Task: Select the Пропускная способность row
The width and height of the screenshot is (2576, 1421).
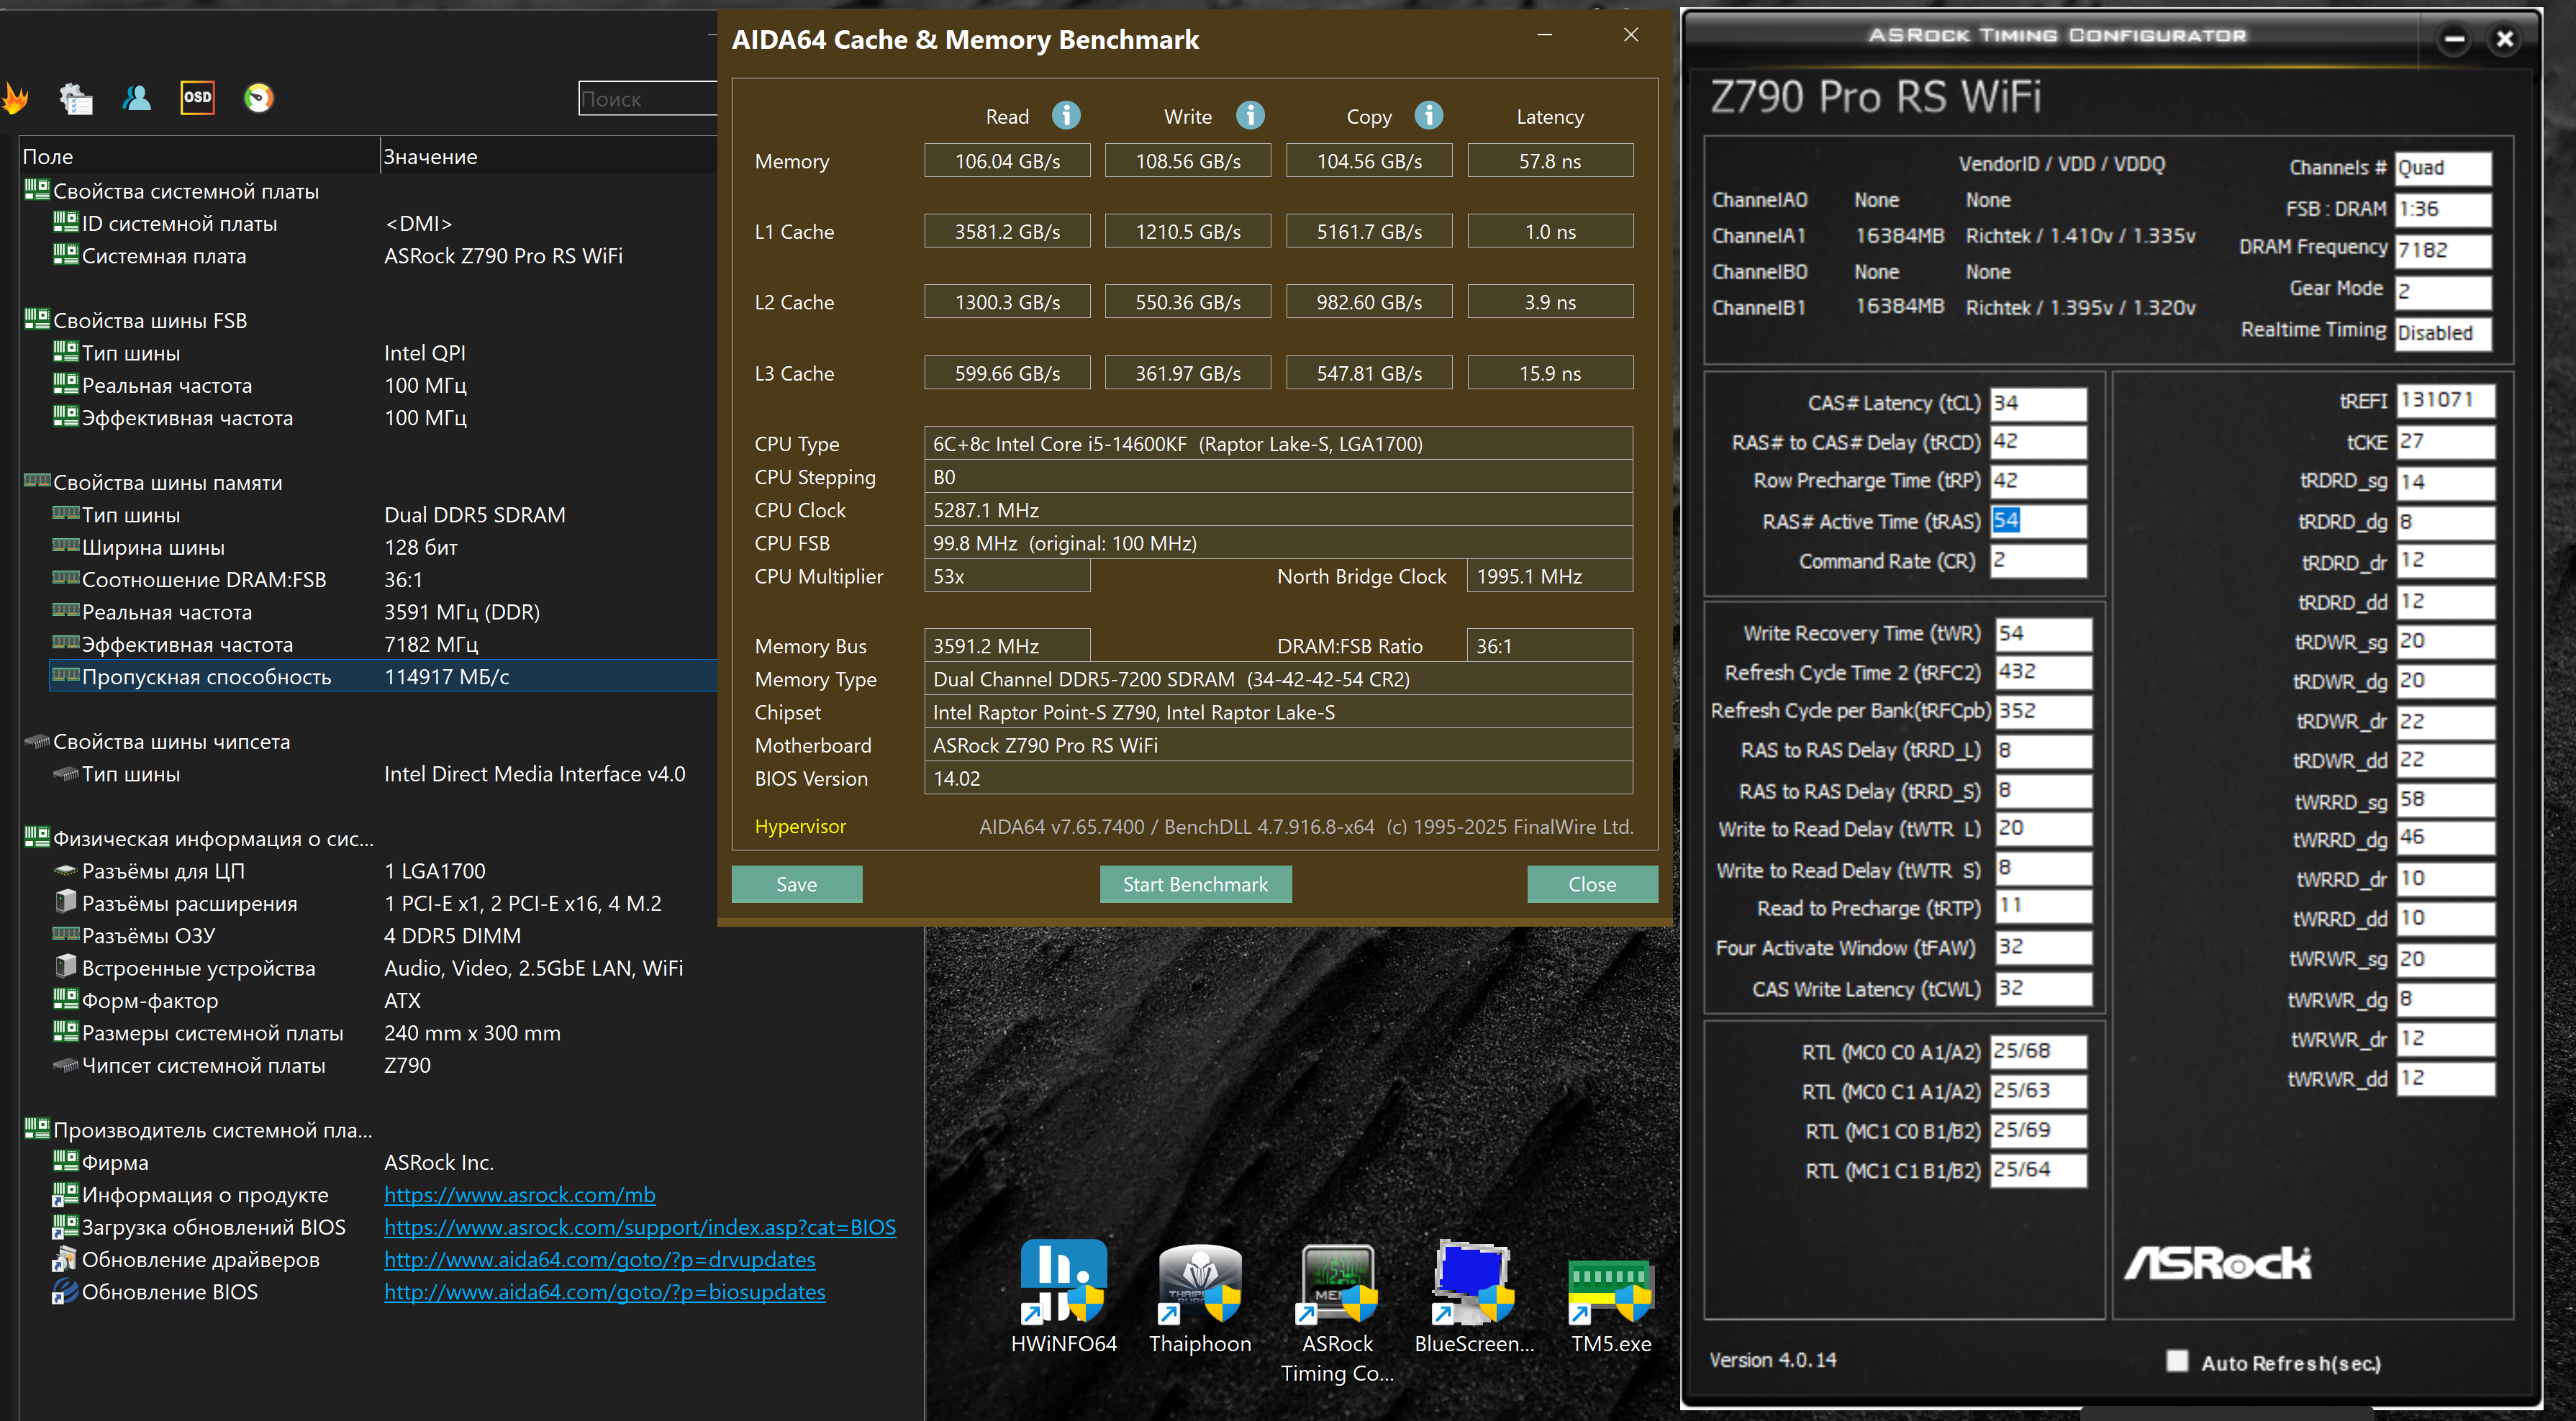Action: pyautogui.click(x=206, y=677)
